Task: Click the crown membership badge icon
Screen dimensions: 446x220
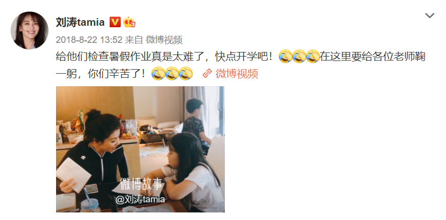Action: click(129, 22)
